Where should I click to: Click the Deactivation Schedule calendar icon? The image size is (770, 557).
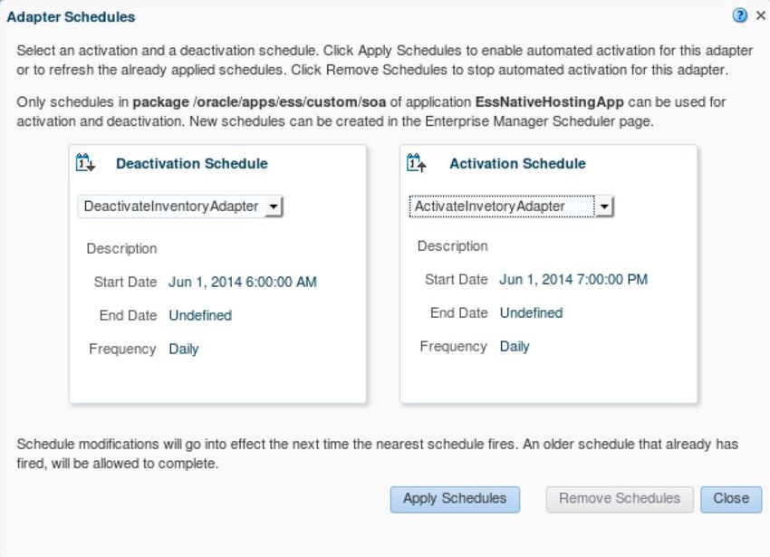pyautogui.click(x=85, y=163)
